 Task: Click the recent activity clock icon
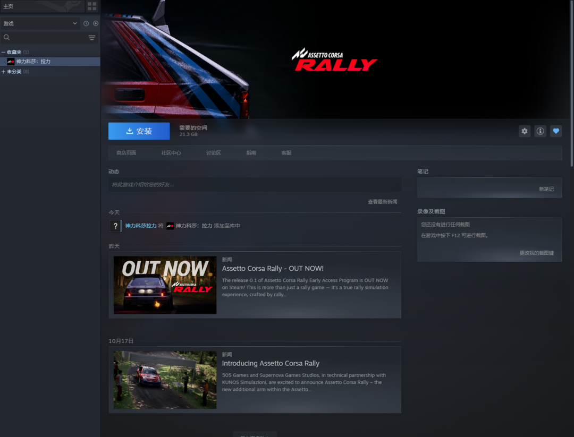coord(86,23)
